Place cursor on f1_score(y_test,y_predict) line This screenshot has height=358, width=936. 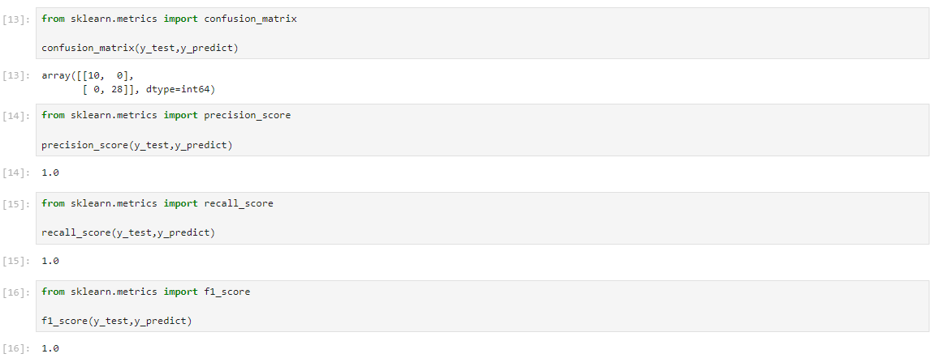[116, 322]
